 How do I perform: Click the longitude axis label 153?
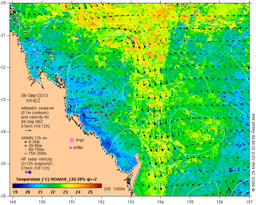point(131,202)
